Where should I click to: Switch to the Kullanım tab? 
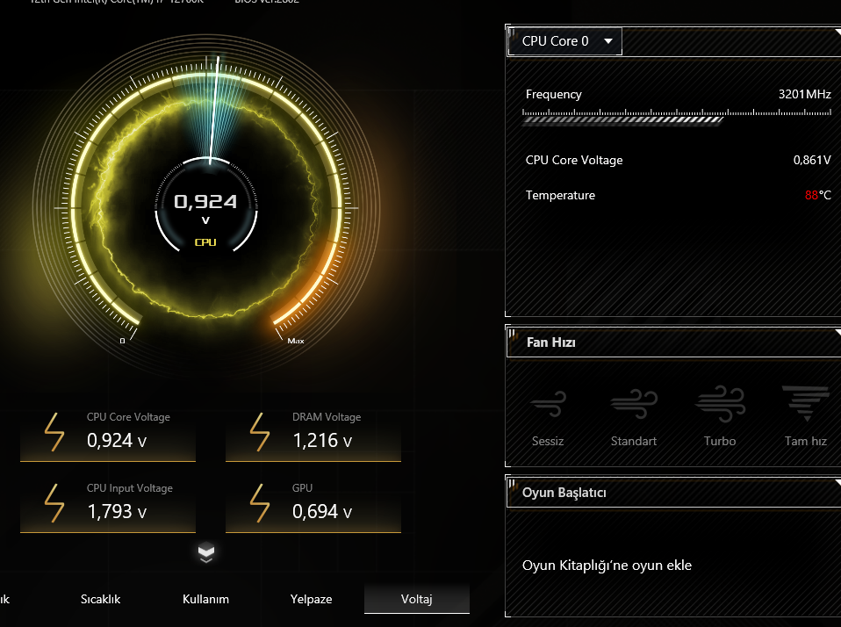(x=205, y=599)
